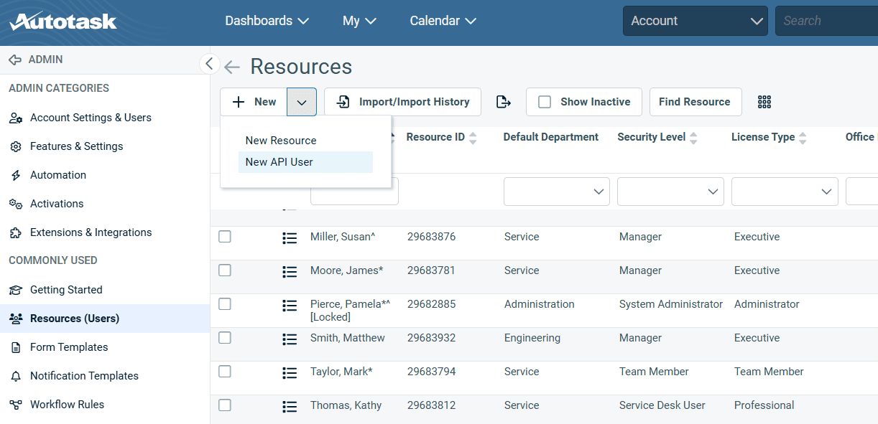Click the Notification Templates bell icon
The height and width of the screenshot is (424, 878).
tap(16, 376)
